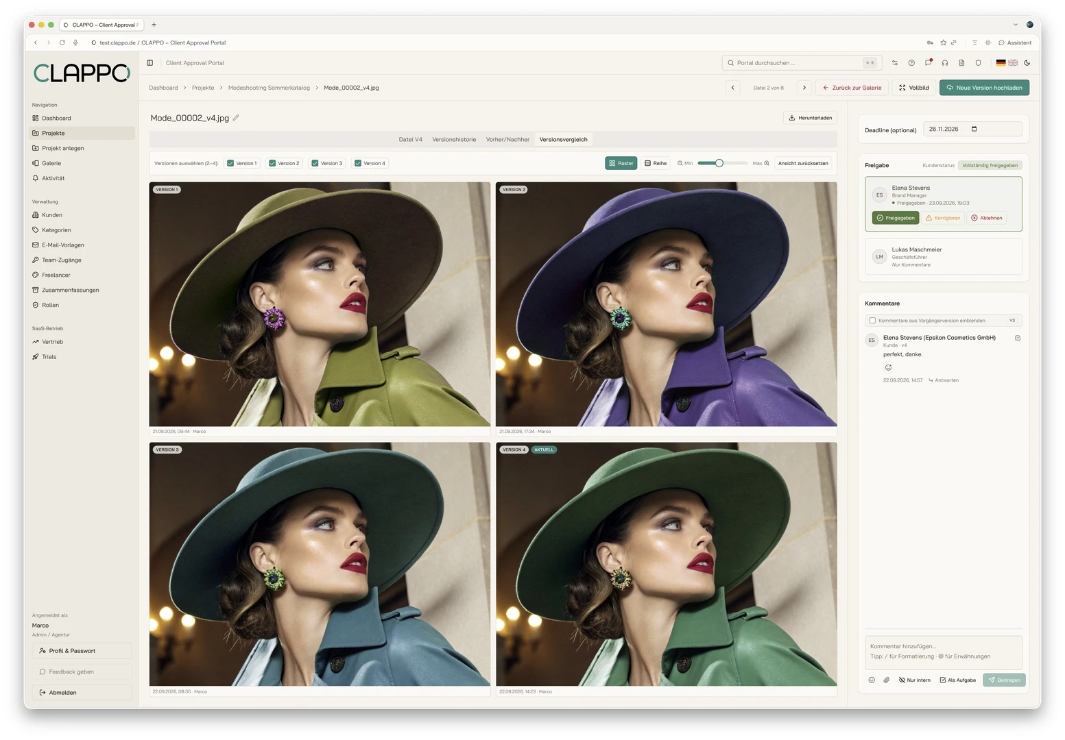This screenshot has width=1065, height=740.
Task: Switch language to English flag
Action: (x=1013, y=63)
